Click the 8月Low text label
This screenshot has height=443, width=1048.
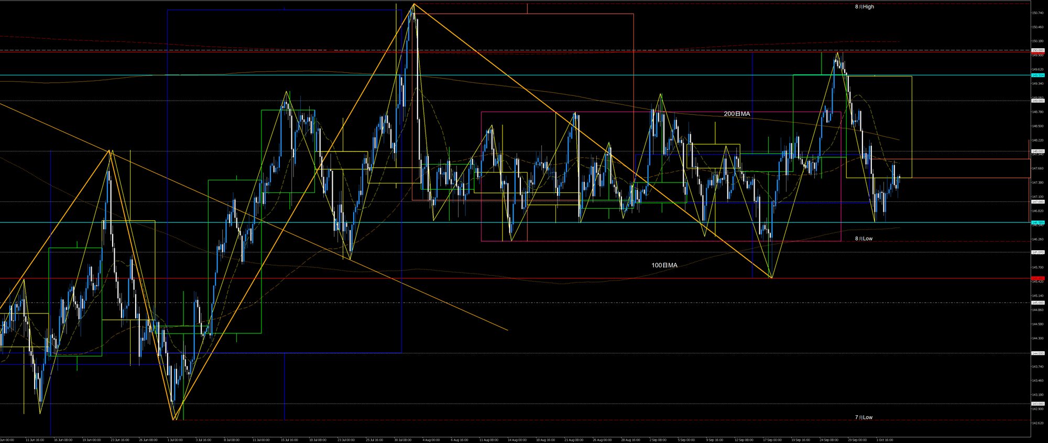coord(864,239)
